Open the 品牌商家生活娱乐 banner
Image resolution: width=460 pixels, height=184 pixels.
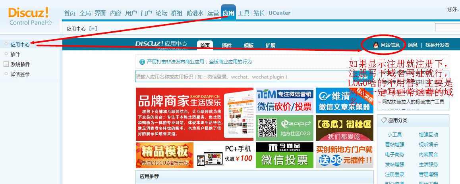click(195, 114)
